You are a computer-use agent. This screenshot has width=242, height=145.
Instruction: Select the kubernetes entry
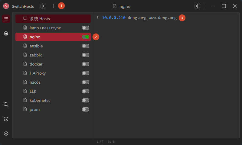point(53,100)
